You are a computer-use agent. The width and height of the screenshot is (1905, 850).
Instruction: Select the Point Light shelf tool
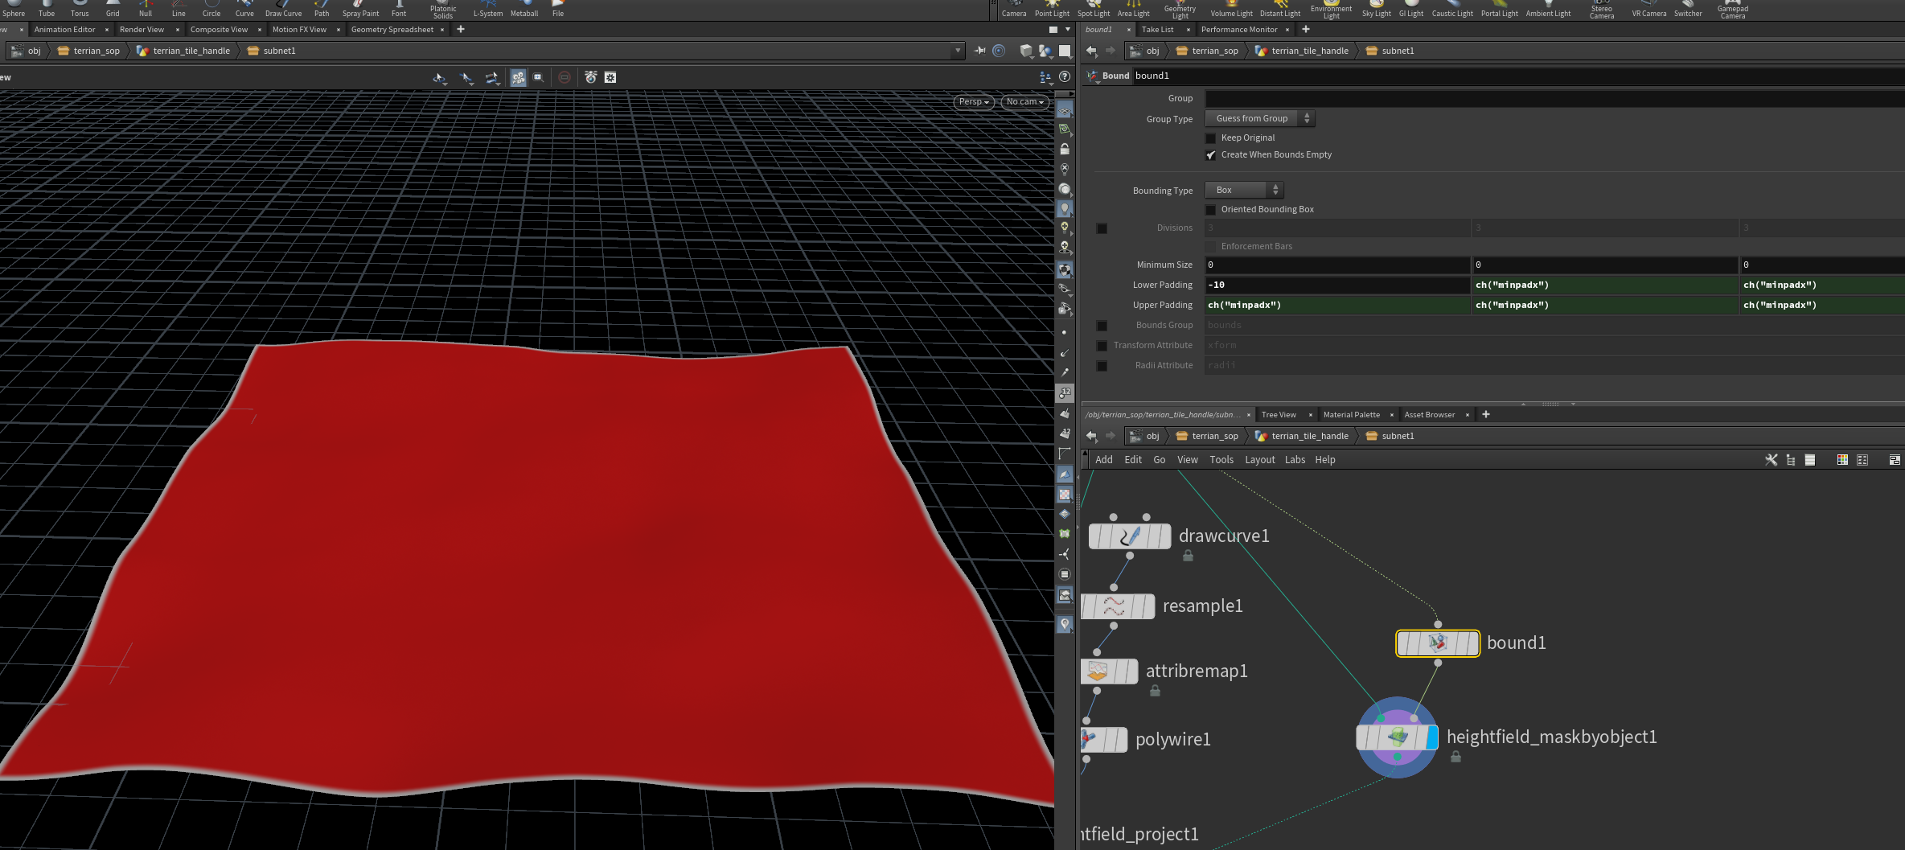pos(1052,10)
